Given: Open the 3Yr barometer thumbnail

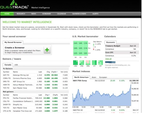Looking at the screenshot, I should 101,63.
